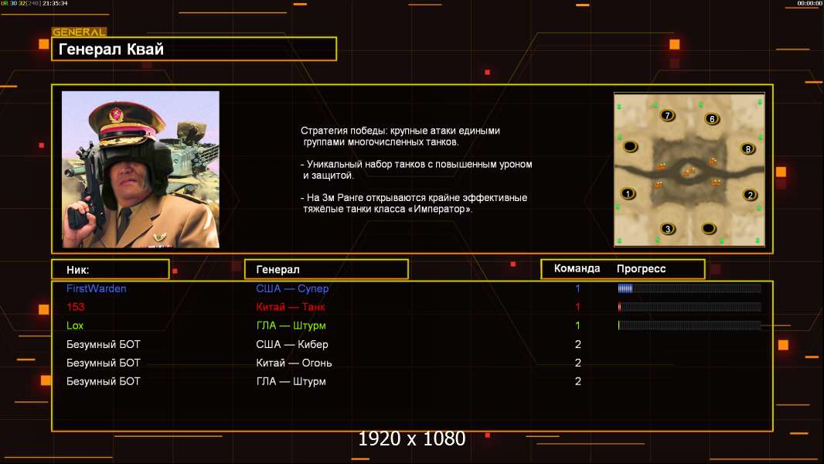Click start position 1 on the minimap
The image size is (824, 464).
click(628, 193)
